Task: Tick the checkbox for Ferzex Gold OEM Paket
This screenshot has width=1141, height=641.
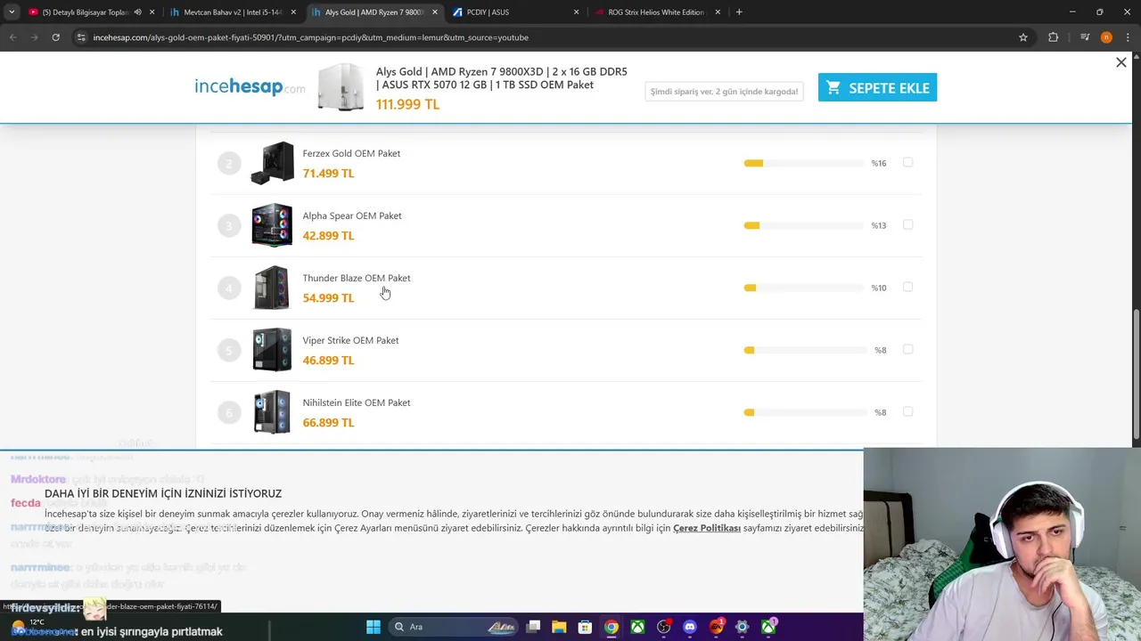Action: [907, 162]
